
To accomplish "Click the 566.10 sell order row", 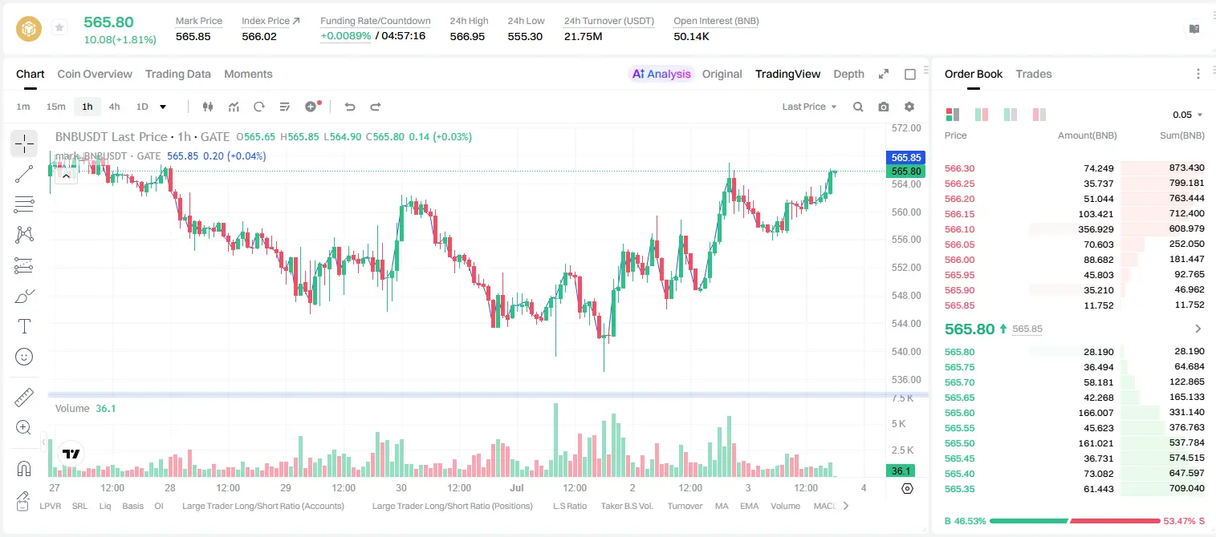I will coord(1074,229).
